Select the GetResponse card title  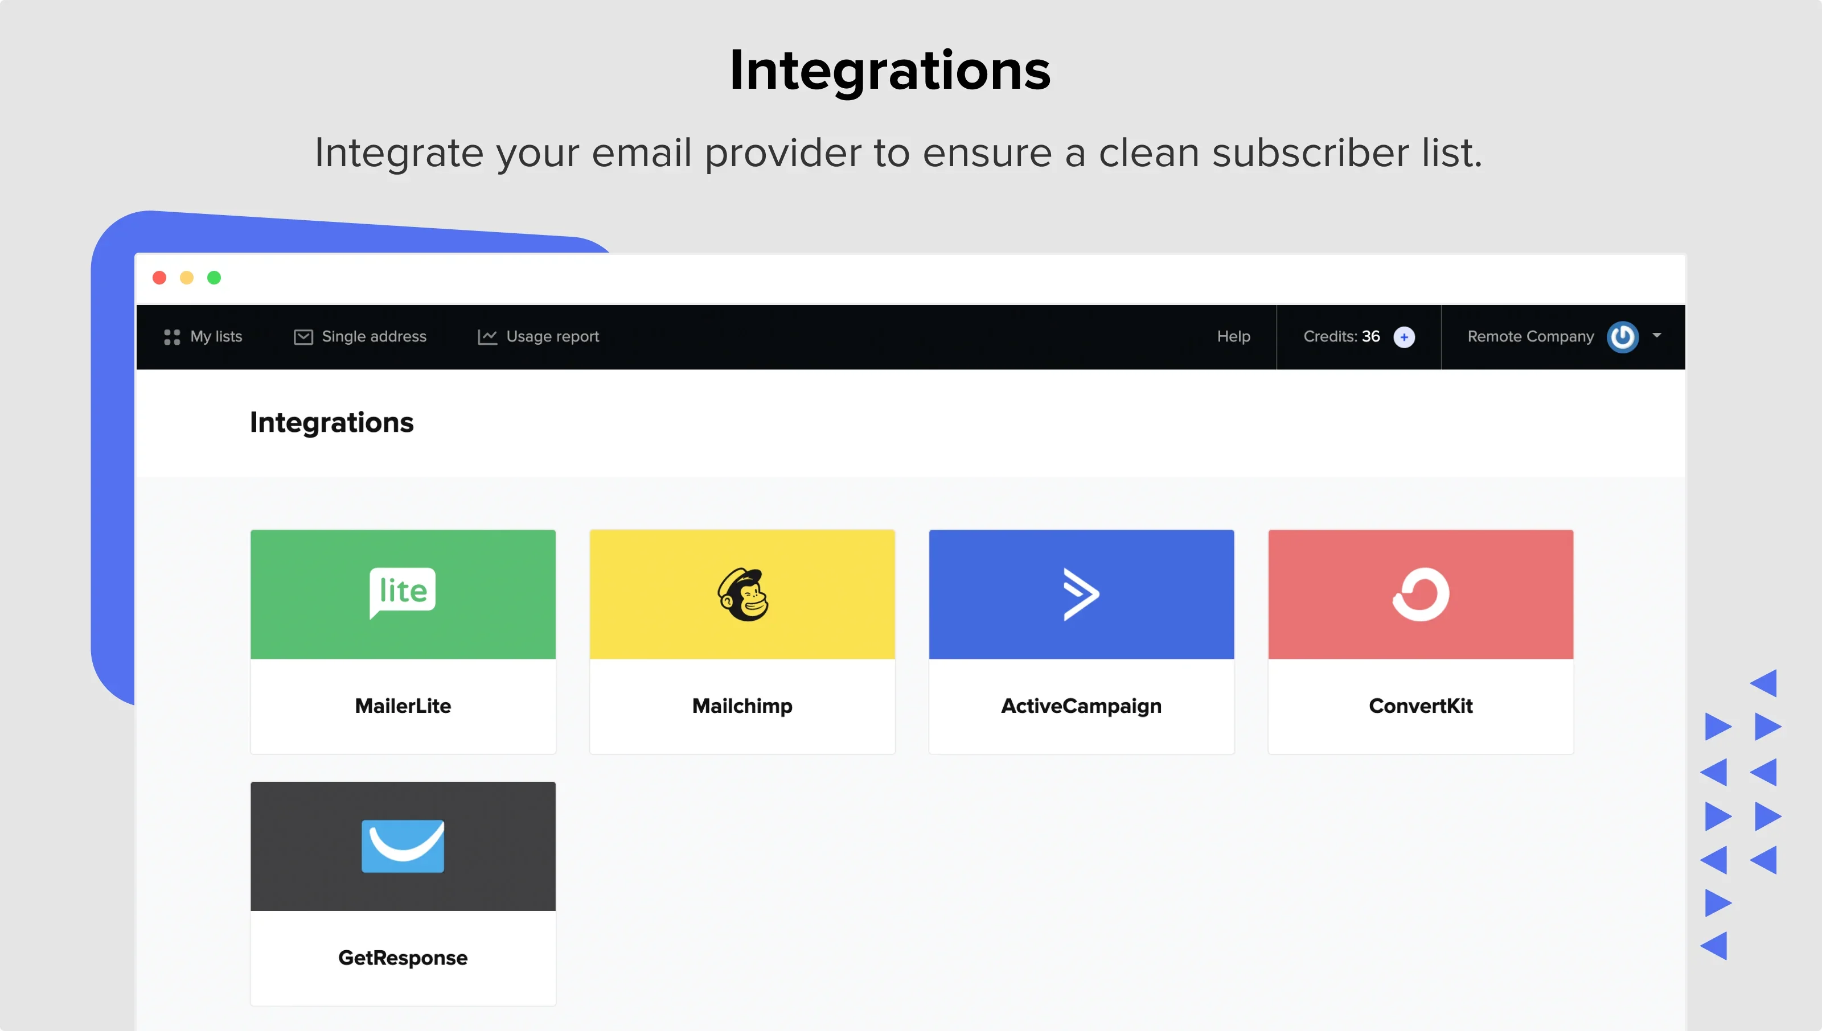coord(403,958)
